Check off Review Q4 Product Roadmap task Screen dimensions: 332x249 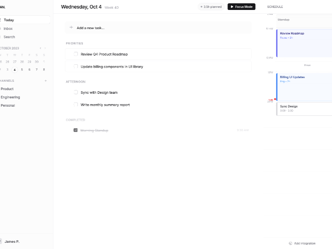tap(76, 54)
